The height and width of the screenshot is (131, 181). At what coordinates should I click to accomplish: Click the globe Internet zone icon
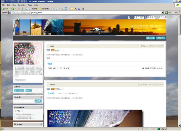pos(159,129)
